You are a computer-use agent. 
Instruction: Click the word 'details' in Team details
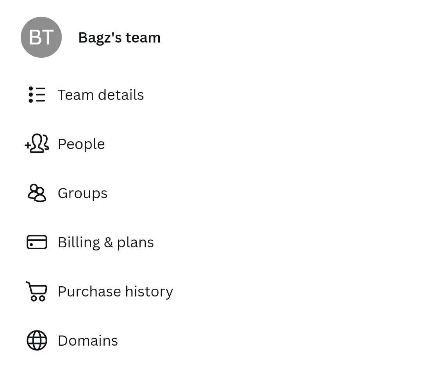[121, 95]
